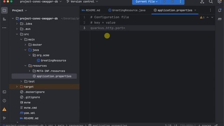Viewport: 224px width, 126px height.
Task: Expand the target folder
Action: tap(17, 87)
